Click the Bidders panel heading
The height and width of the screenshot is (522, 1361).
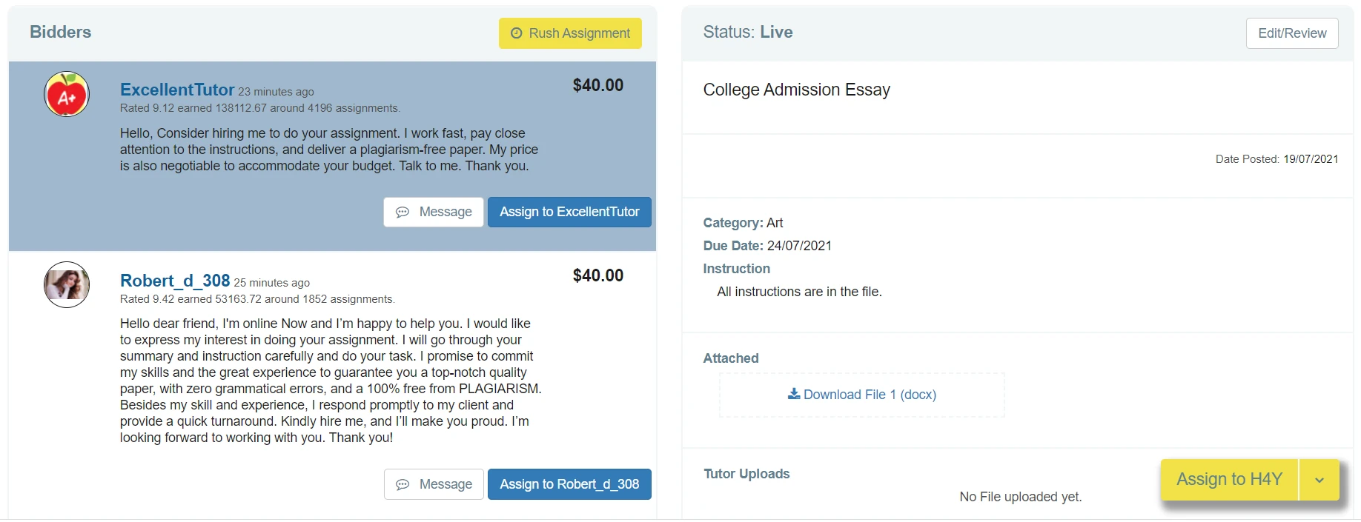(x=61, y=32)
